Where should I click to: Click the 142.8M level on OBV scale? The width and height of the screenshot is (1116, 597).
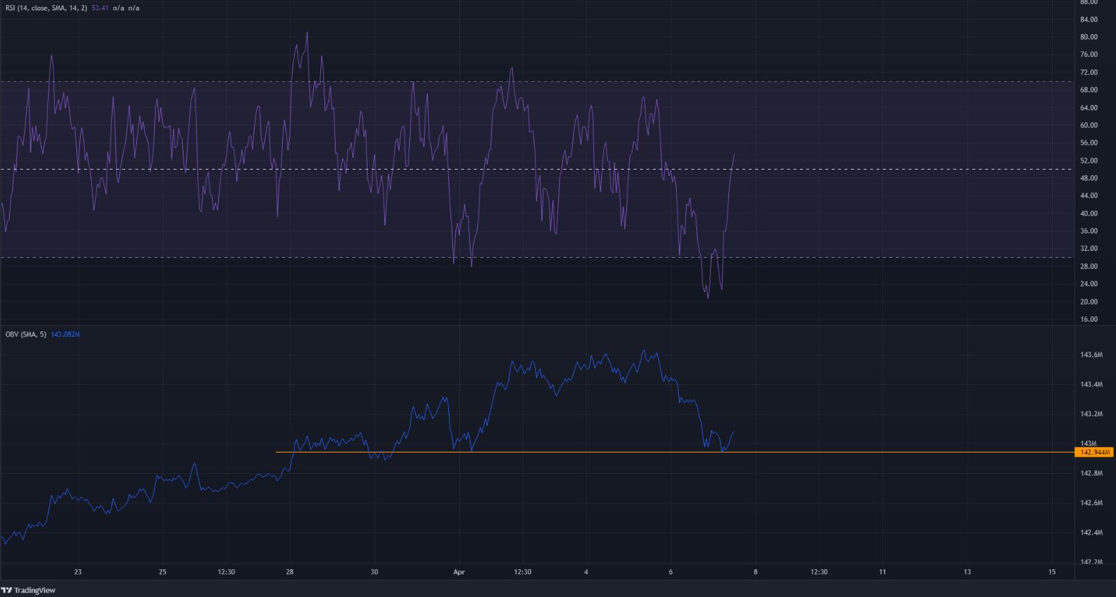click(1092, 473)
